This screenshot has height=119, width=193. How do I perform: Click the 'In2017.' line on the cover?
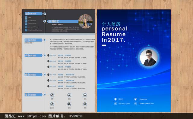(113, 40)
